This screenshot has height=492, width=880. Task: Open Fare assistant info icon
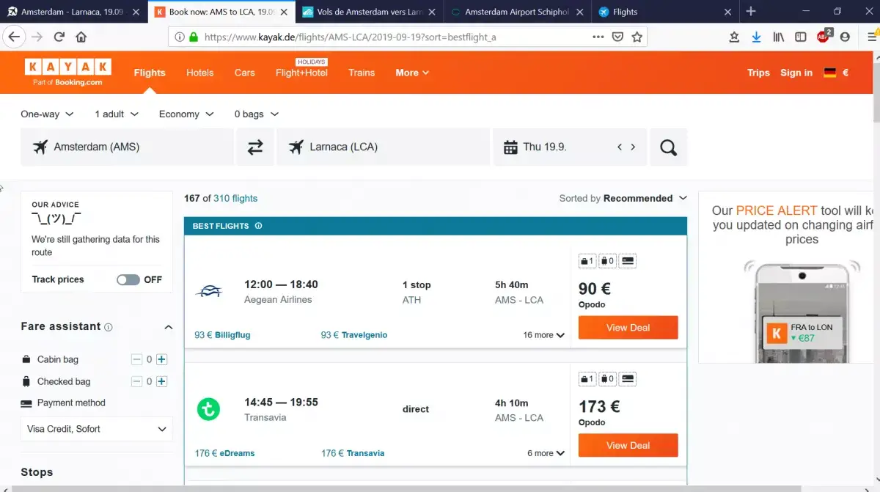109,327
